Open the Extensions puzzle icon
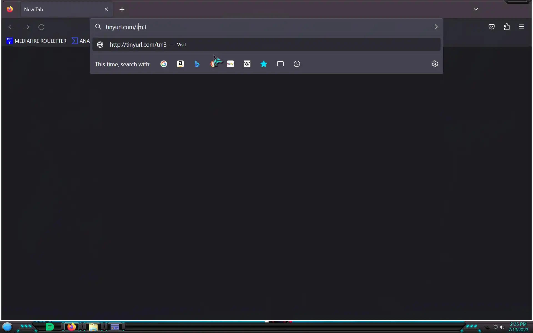Viewport: 533px width, 333px height. (x=507, y=27)
